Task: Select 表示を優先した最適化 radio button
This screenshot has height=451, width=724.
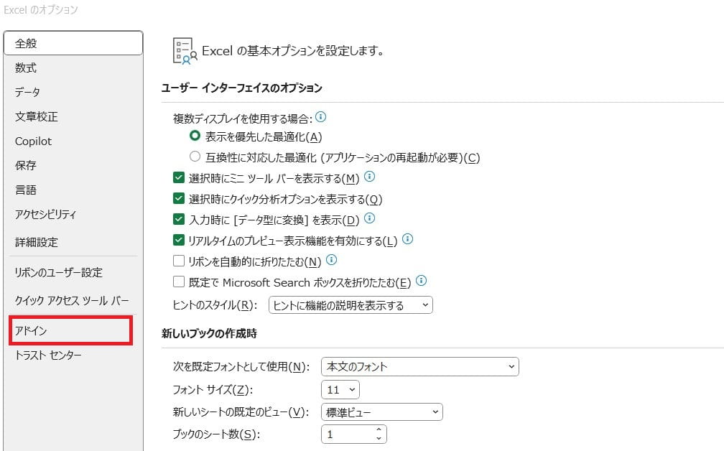Action: coord(195,136)
